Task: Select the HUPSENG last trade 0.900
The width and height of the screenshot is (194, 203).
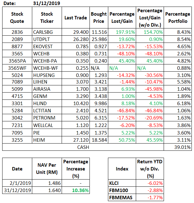Action: click(75, 75)
